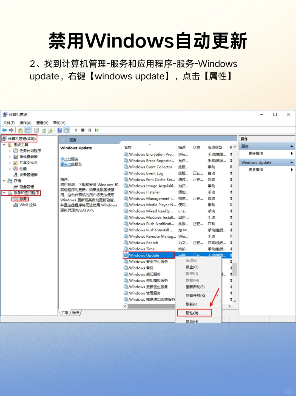Click the blue Help question mark icon
This screenshot has height=396, width=296.
[x=59, y=130]
